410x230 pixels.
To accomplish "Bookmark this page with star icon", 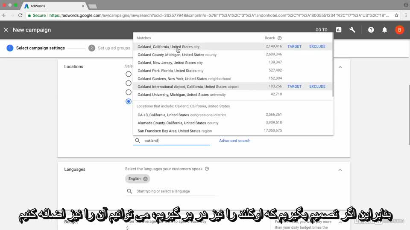I will 396,15.
